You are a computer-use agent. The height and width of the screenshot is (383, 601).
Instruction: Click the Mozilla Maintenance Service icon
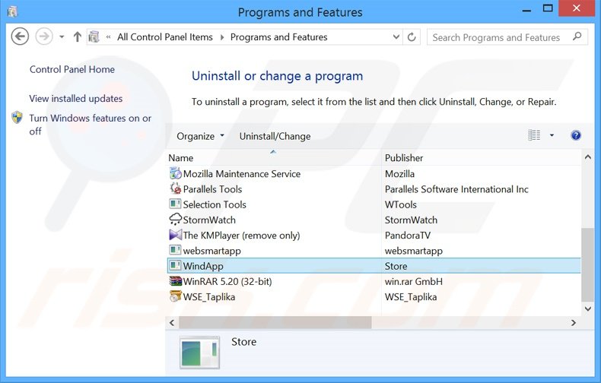(x=175, y=173)
